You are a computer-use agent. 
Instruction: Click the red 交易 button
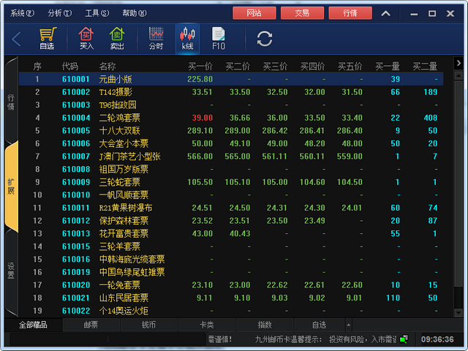point(302,13)
